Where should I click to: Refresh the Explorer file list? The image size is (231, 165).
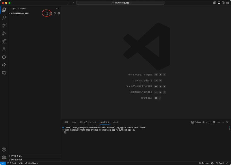(x=55, y=13)
